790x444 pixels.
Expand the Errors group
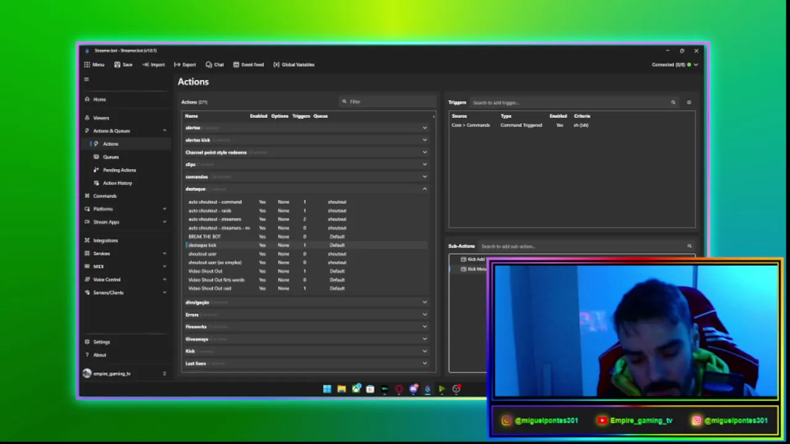pos(425,314)
